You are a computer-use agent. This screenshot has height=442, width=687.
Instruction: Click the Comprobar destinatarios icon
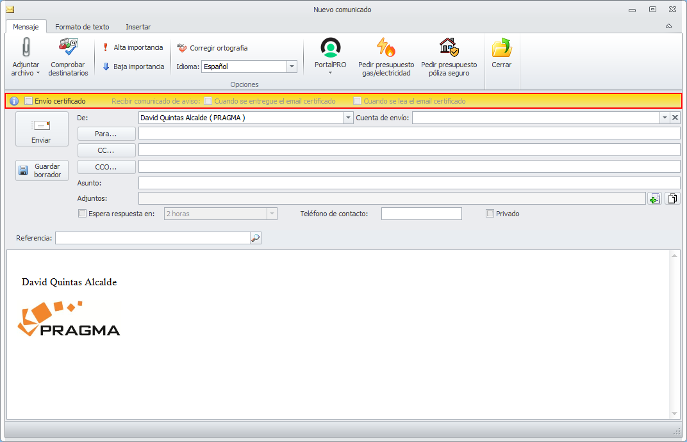[68, 48]
